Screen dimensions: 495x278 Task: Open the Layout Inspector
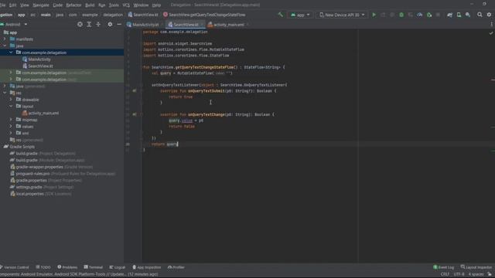[476, 267]
